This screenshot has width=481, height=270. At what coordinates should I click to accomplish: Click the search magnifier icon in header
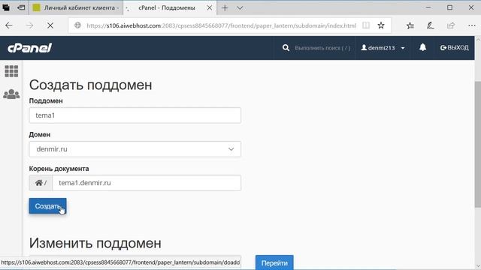(x=286, y=48)
